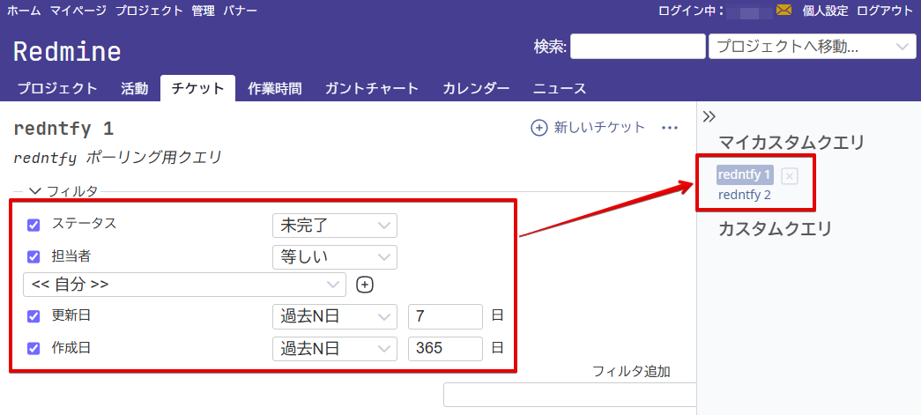
Task: Open the 未完了 status operator dropdown
Action: [x=335, y=226]
